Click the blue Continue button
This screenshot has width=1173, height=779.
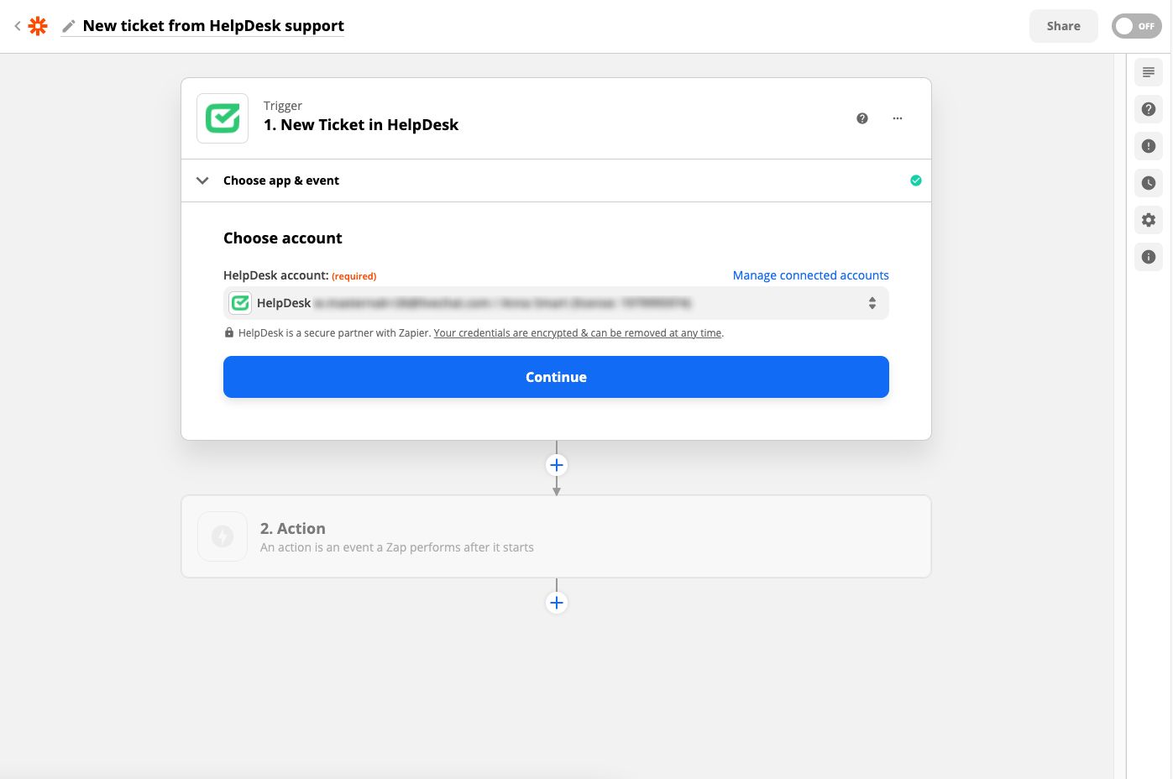point(556,377)
